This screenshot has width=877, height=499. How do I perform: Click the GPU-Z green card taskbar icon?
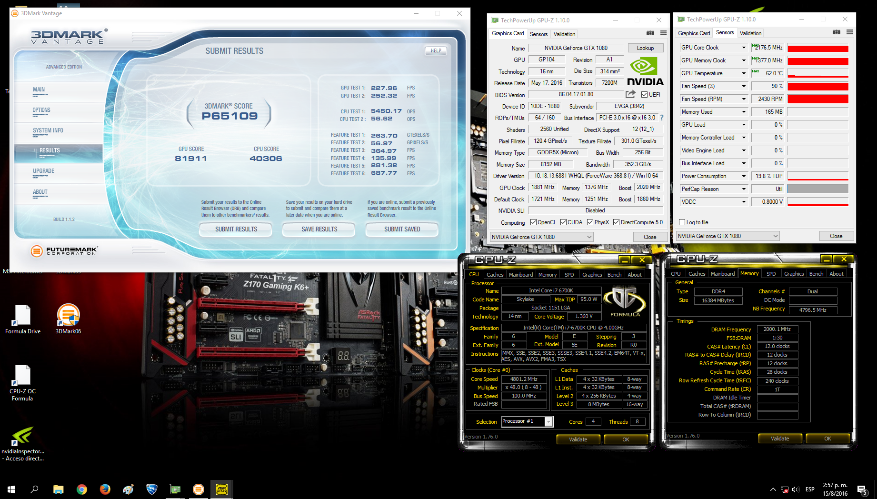(x=175, y=489)
